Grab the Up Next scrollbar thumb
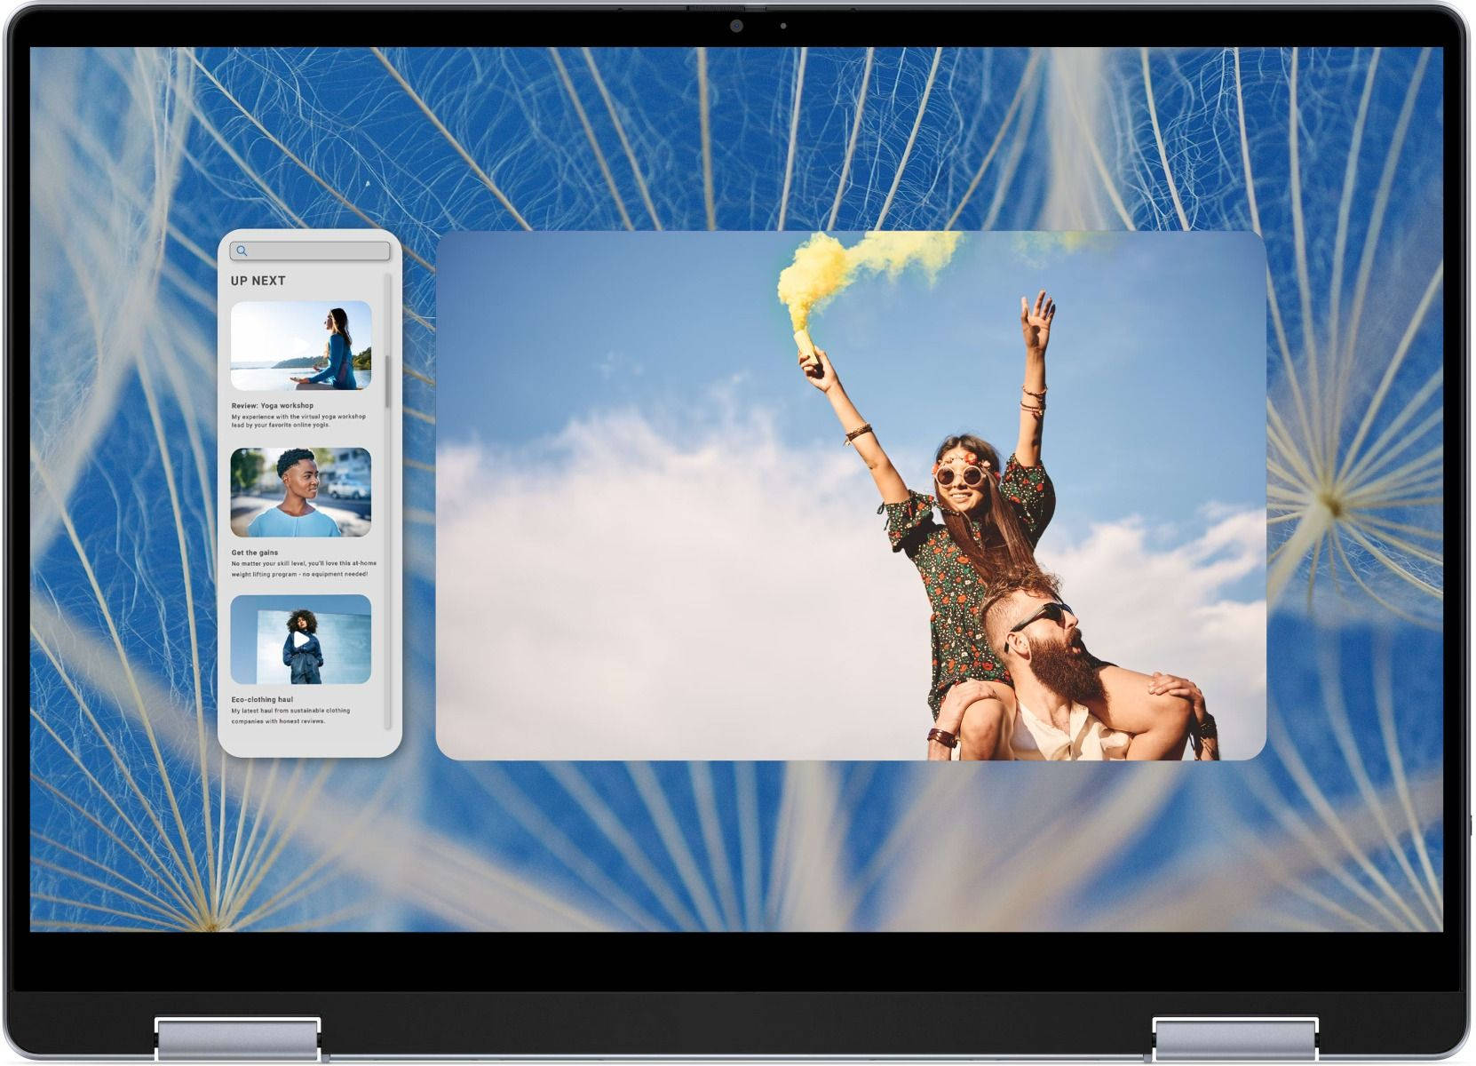The image size is (1476, 1066). tap(387, 382)
